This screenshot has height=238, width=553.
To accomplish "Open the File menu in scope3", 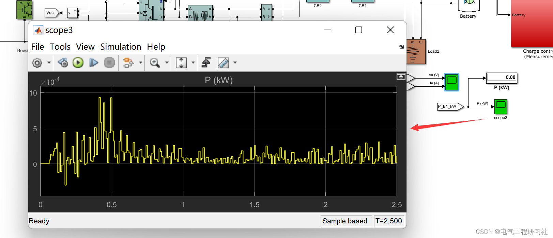I will pos(37,47).
